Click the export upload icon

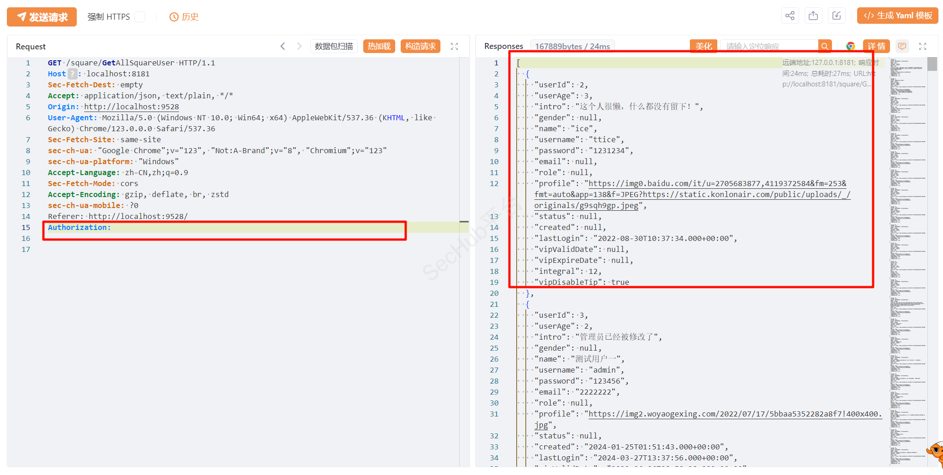(813, 16)
